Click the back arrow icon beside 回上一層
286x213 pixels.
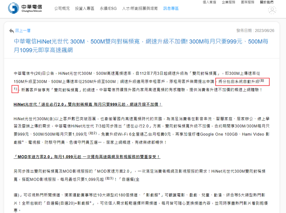(12, 31)
